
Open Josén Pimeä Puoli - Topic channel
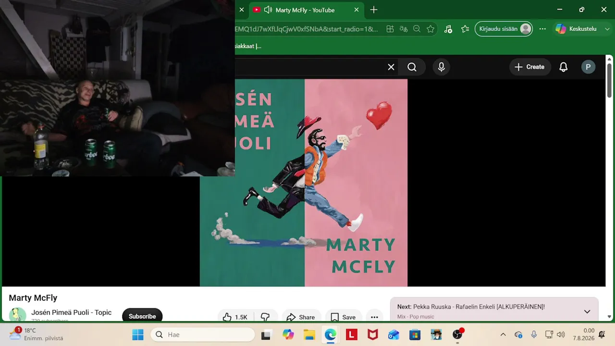click(71, 312)
